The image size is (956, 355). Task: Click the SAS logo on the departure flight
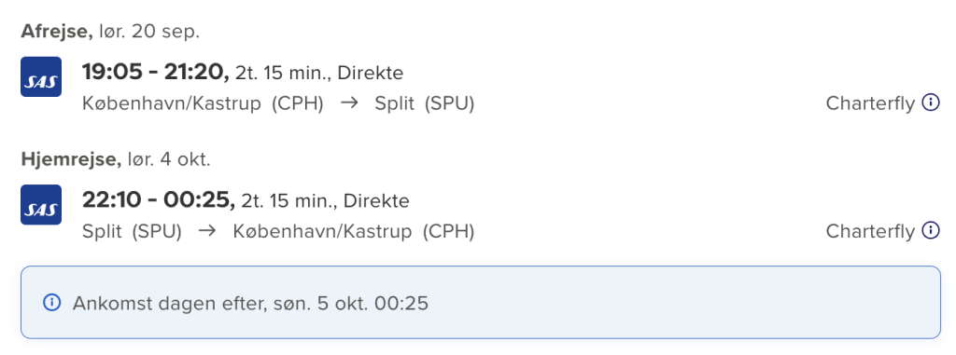pos(41,76)
